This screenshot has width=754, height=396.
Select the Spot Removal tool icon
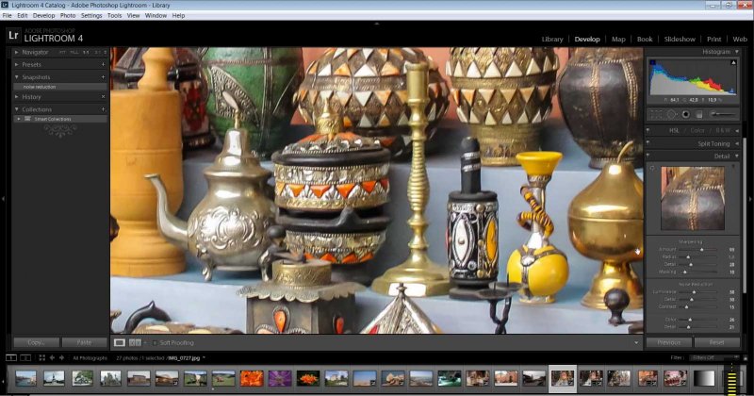point(669,114)
